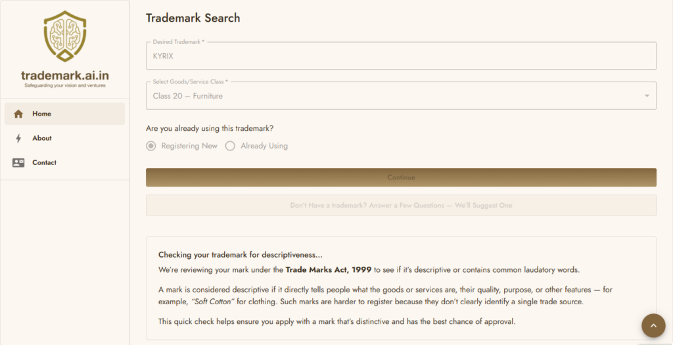Click the Are you already using this trademark question

[x=210, y=128]
